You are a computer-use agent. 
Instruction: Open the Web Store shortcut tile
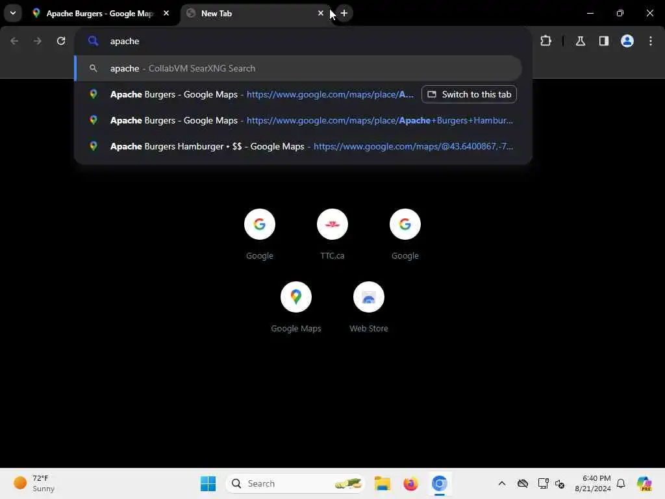(369, 307)
